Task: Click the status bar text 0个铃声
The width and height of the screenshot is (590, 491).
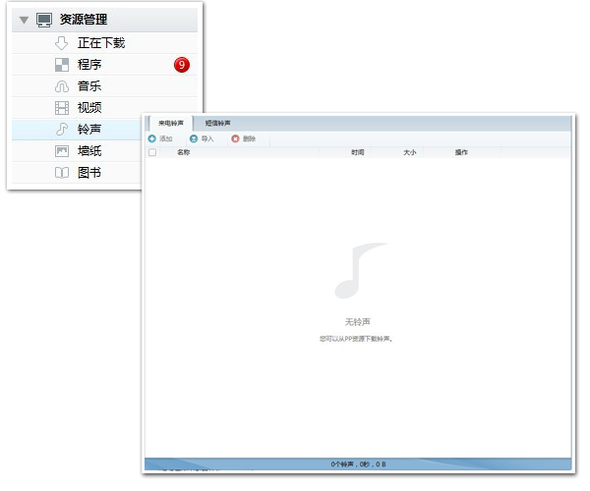Action: point(342,464)
